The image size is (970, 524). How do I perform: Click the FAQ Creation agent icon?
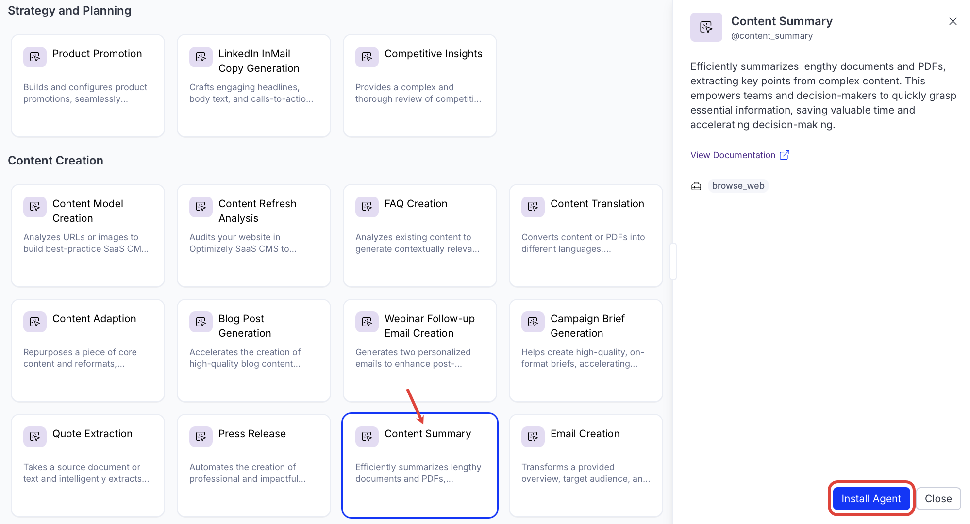(x=367, y=207)
